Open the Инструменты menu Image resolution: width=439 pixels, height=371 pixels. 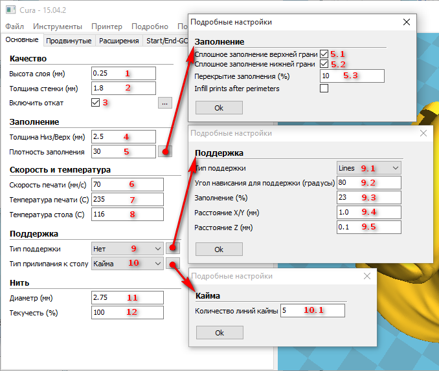pyautogui.click(x=58, y=26)
